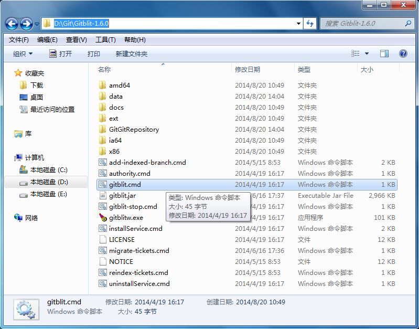This screenshot has height=329, width=419.
Task: Click the 打印 toolbar button
Action: pos(93,54)
